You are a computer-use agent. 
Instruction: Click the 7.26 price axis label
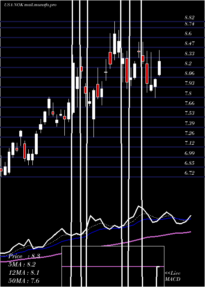click(x=189, y=133)
